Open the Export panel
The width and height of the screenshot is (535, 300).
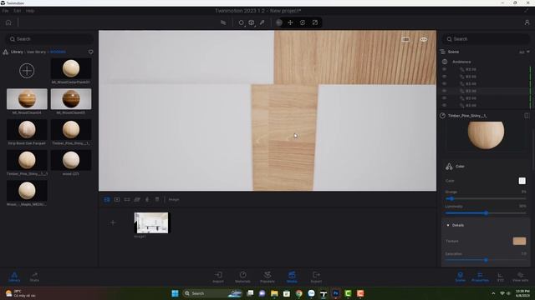pyautogui.click(x=316, y=277)
